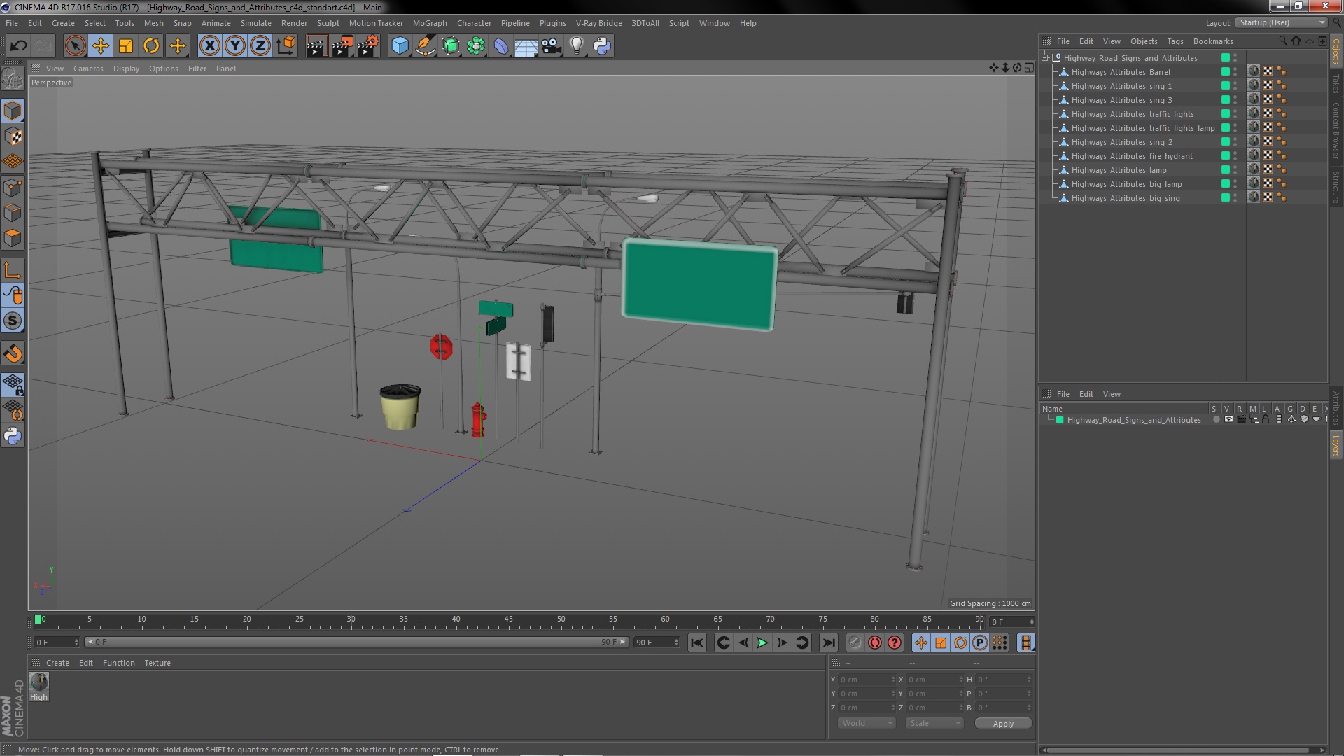Toggle layer color of Highways_Attributes_Barrel
This screenshot has height=756, width=1344.
(x=1226, y=72)
